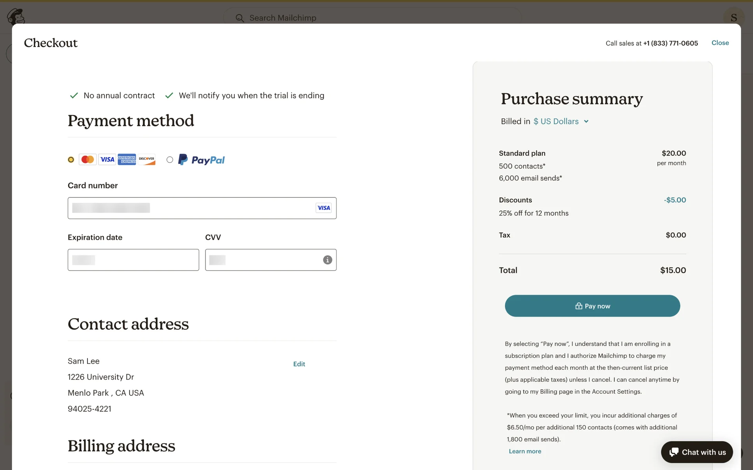Close the Checkout dialog
Image resolution: width=753 pixels, height=470 pixels.
click(720, 43)
